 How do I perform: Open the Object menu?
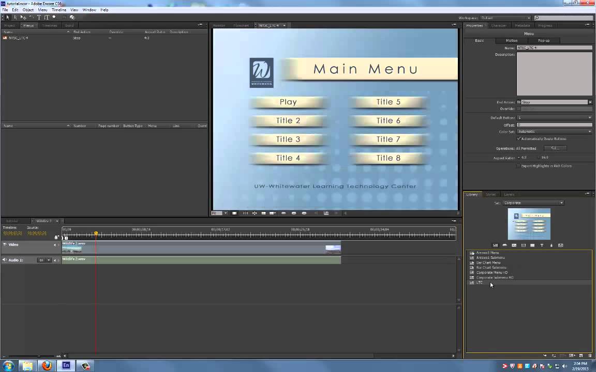(28, 10)
